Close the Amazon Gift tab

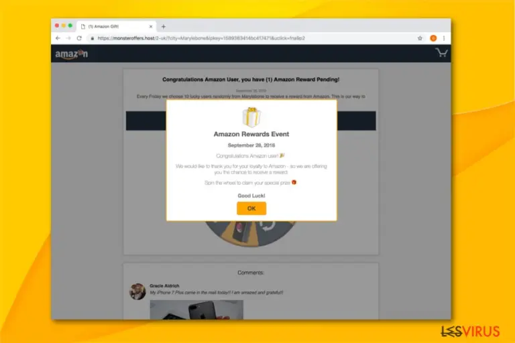[151, 27]
